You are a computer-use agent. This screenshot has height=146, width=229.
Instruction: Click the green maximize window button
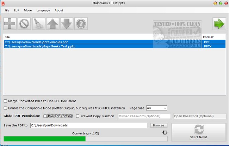[221, 3]
